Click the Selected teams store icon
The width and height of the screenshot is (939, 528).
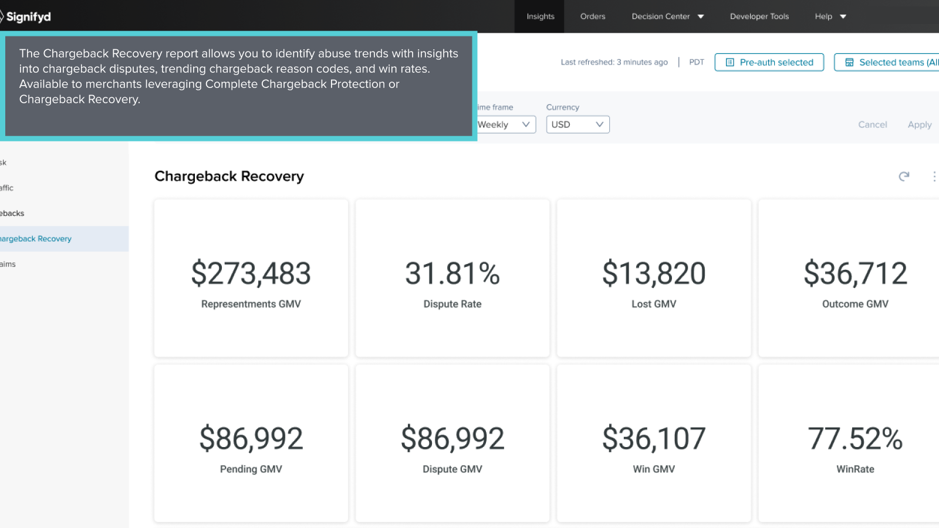click(849, 62)
